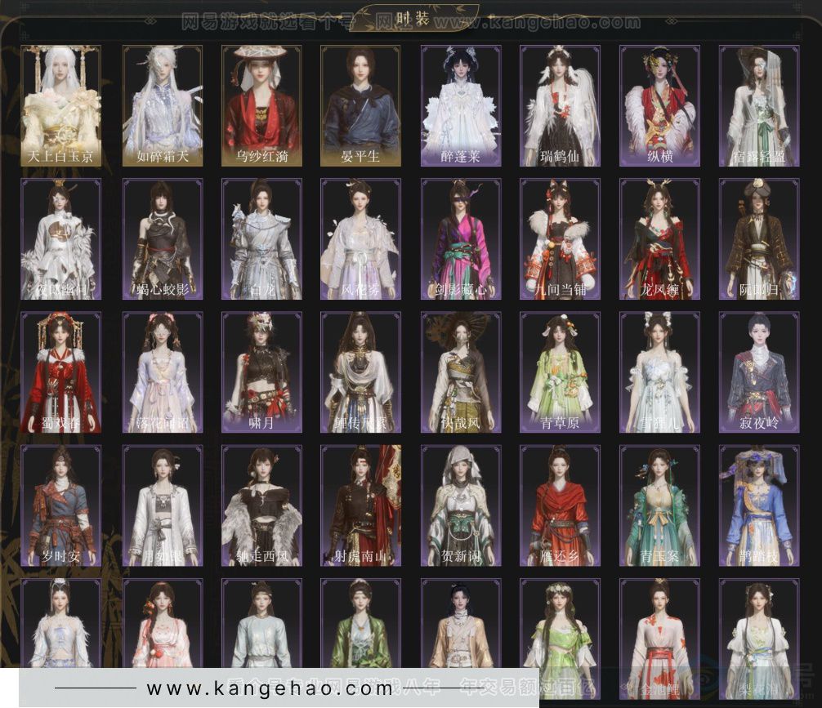Pick the 瑞鹤仙 costume thumbnail

tap(560, 106)
